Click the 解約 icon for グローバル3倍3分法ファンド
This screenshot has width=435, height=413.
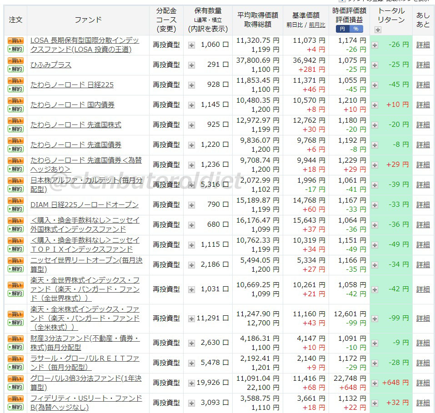[15, 386]
